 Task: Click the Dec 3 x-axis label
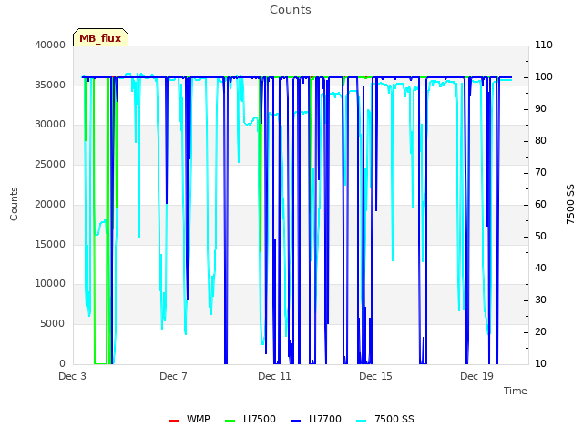[x=72, y=376]
